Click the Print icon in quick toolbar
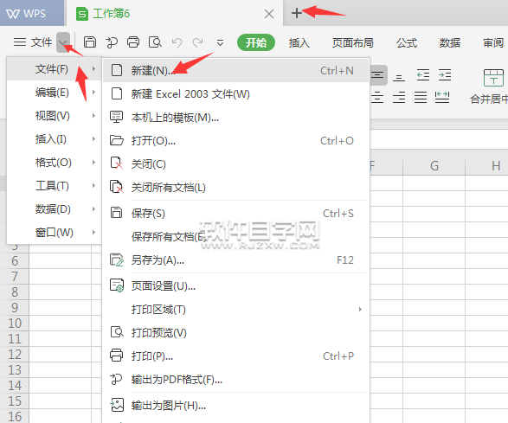508x423 pixels. [133, 42]
